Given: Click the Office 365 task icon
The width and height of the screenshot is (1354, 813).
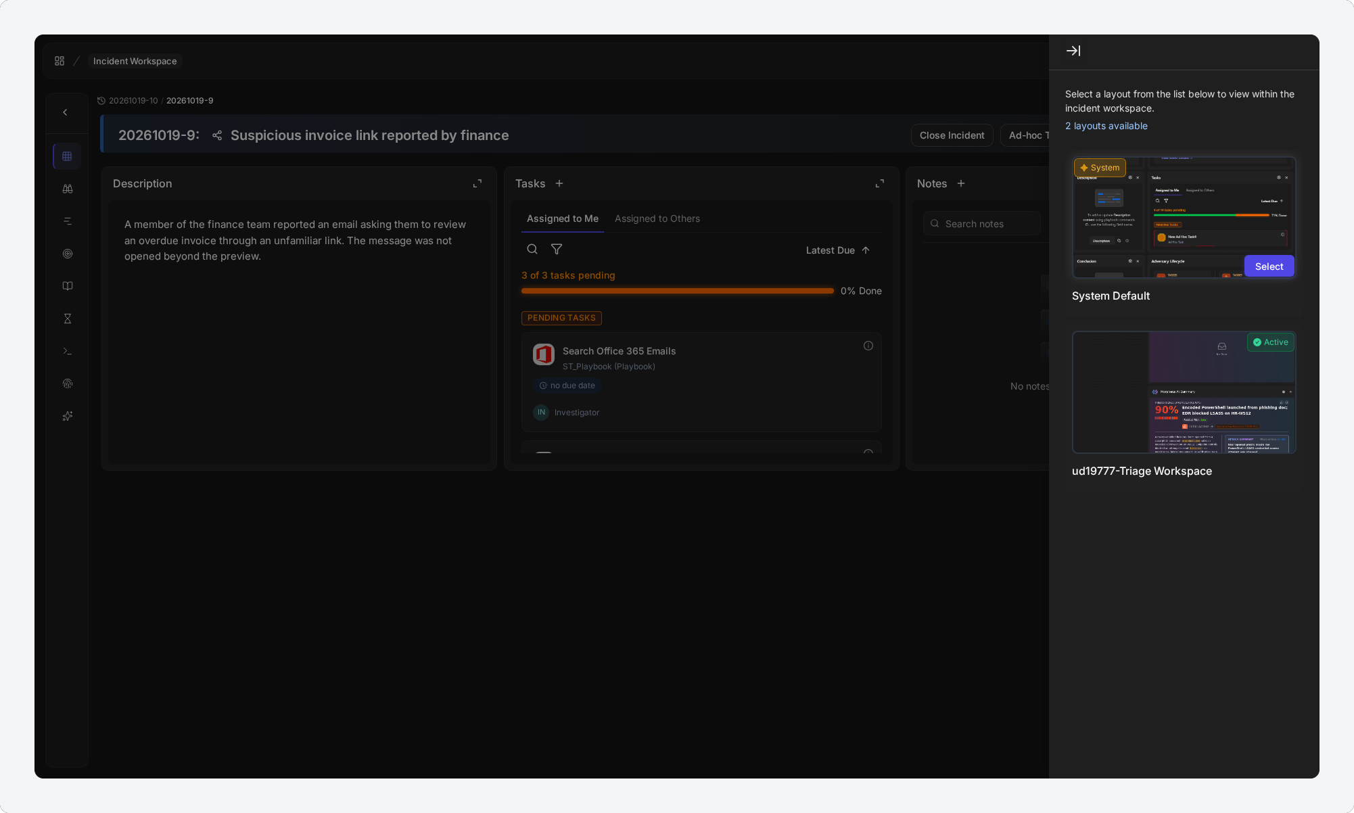Looking at the screenshot, I should pos(544,354).
